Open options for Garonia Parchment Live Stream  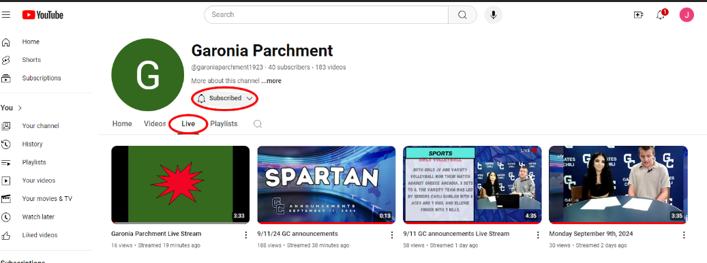pos(245,235)
